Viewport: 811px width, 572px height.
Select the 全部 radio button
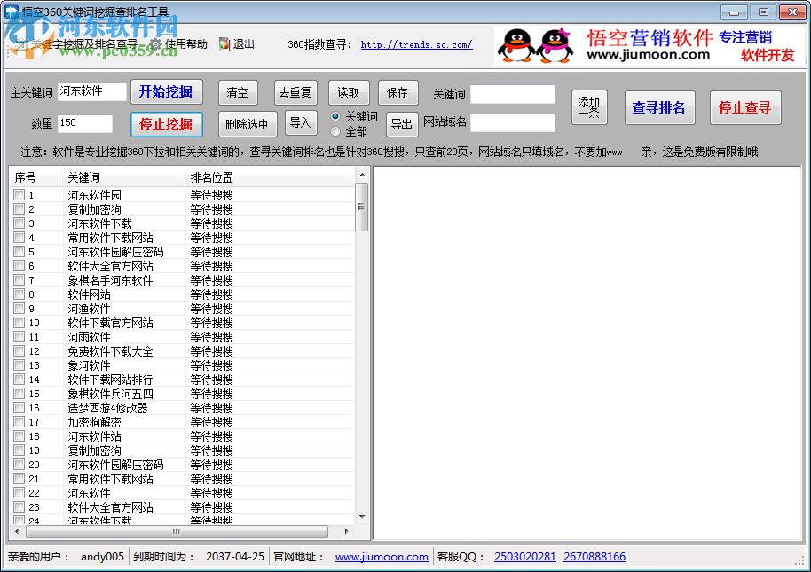pos(335,131)
